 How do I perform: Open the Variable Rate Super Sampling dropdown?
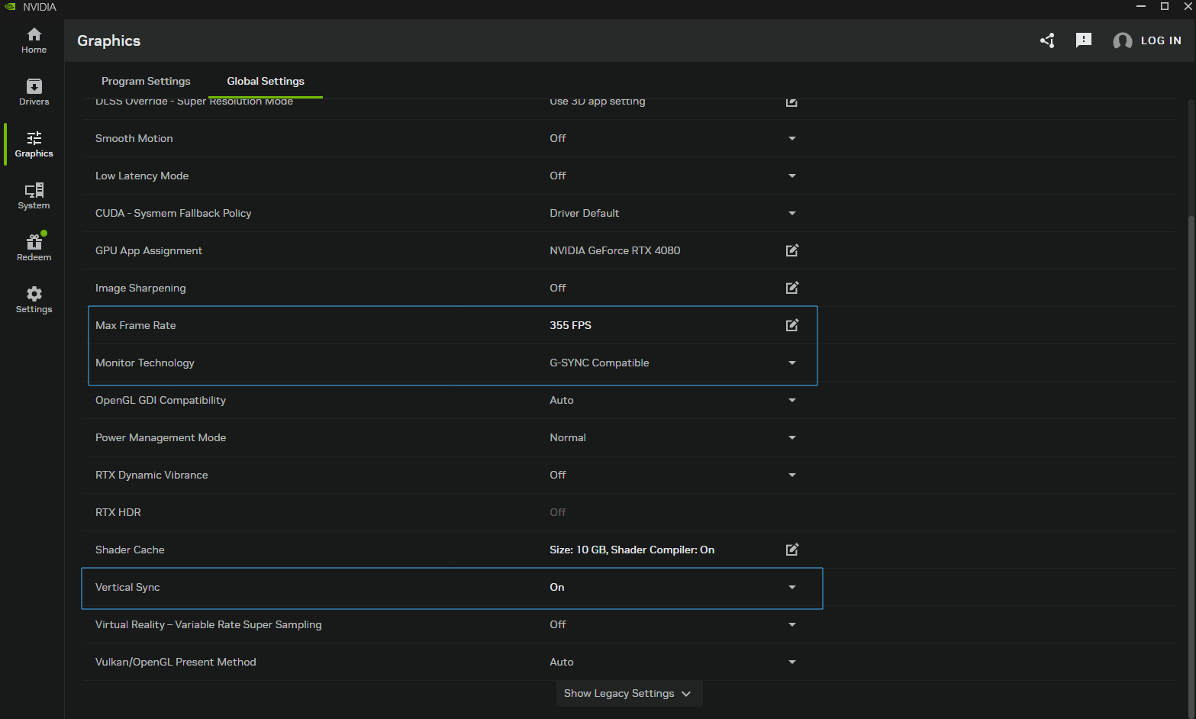click(x=792, y=624)
